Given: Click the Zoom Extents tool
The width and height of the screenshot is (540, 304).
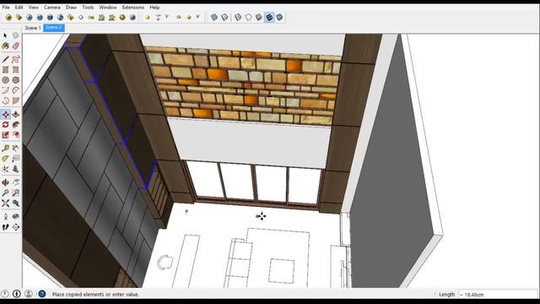Looking at the screenshot, I should point(5,203).
